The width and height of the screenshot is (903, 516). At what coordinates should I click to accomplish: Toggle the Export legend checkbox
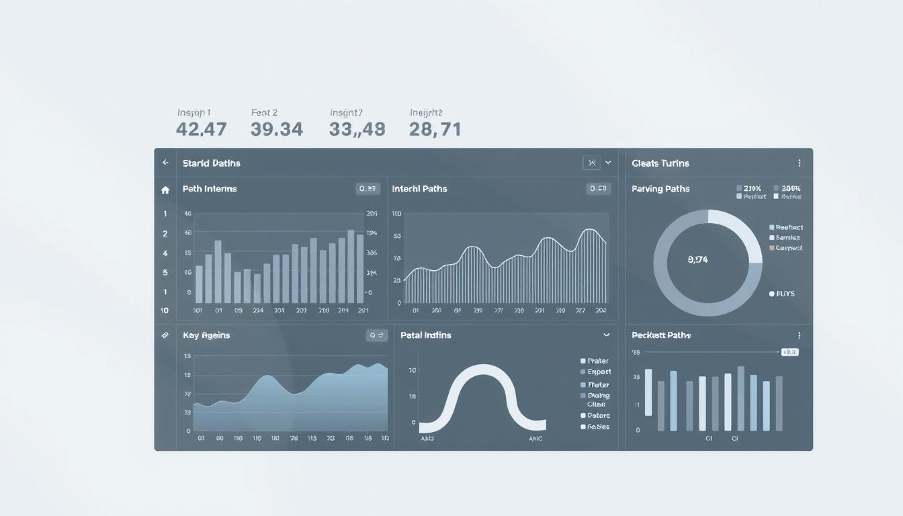[583, 372]
